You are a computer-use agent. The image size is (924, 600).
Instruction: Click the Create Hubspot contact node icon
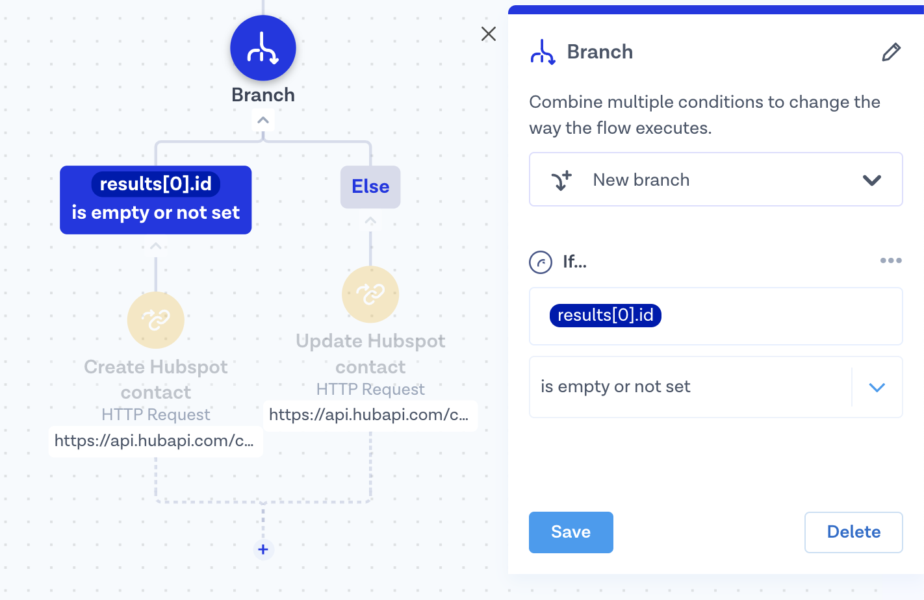(156, 320)
